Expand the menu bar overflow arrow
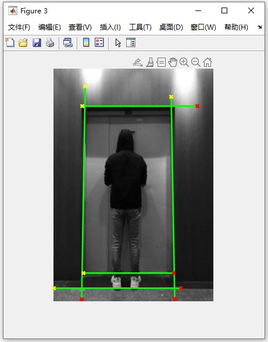Screen dimensions: 268x342 259,27
